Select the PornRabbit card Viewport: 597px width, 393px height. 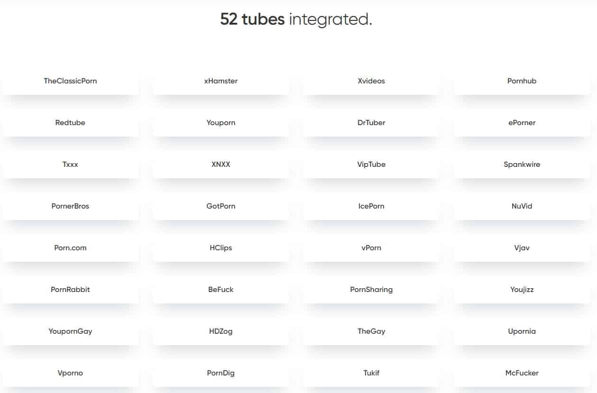pos(70,290)
